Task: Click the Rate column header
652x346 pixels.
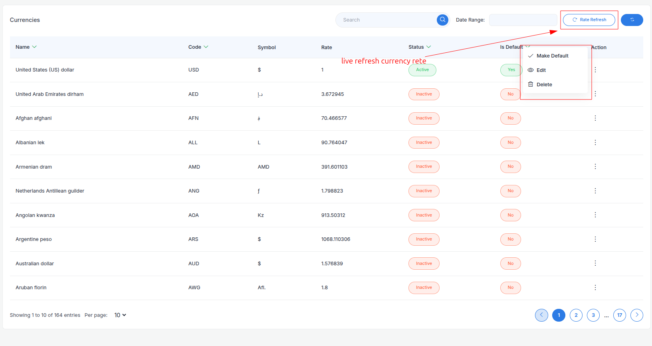Action: (x=327, y=47)
